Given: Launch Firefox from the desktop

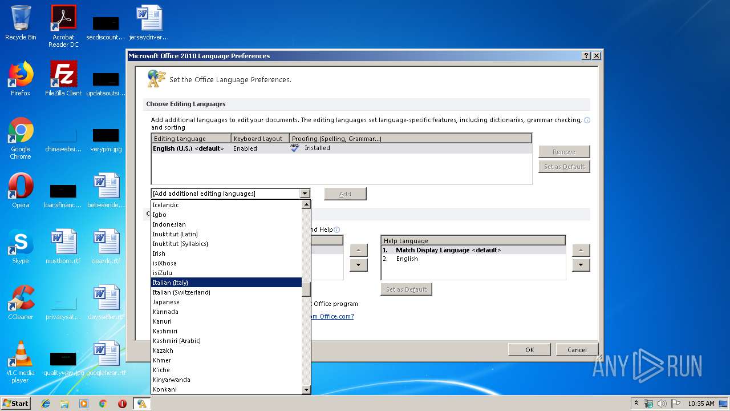Looking at the screenshot, I should click(21, 79).
